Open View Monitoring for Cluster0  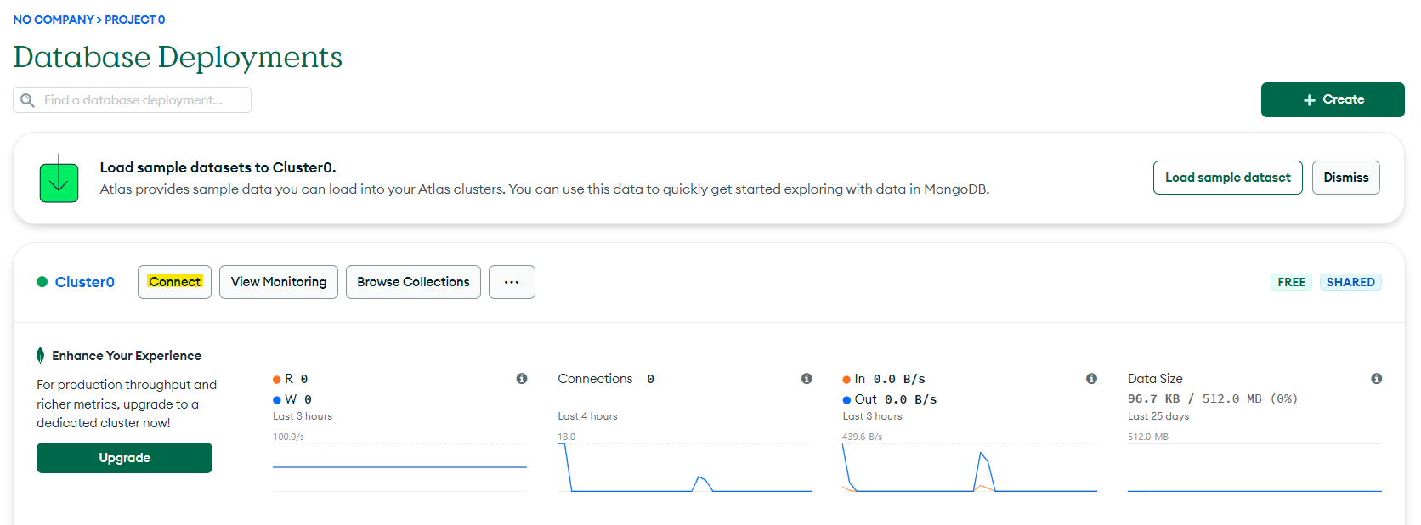(x=279, y=282)
